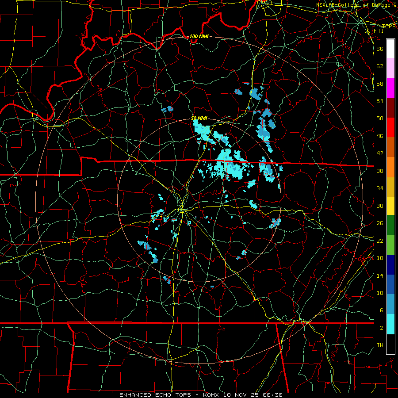Pick the magenta legend color block
The width and height of the screenshot is (398, 398).
click(390, 88)
